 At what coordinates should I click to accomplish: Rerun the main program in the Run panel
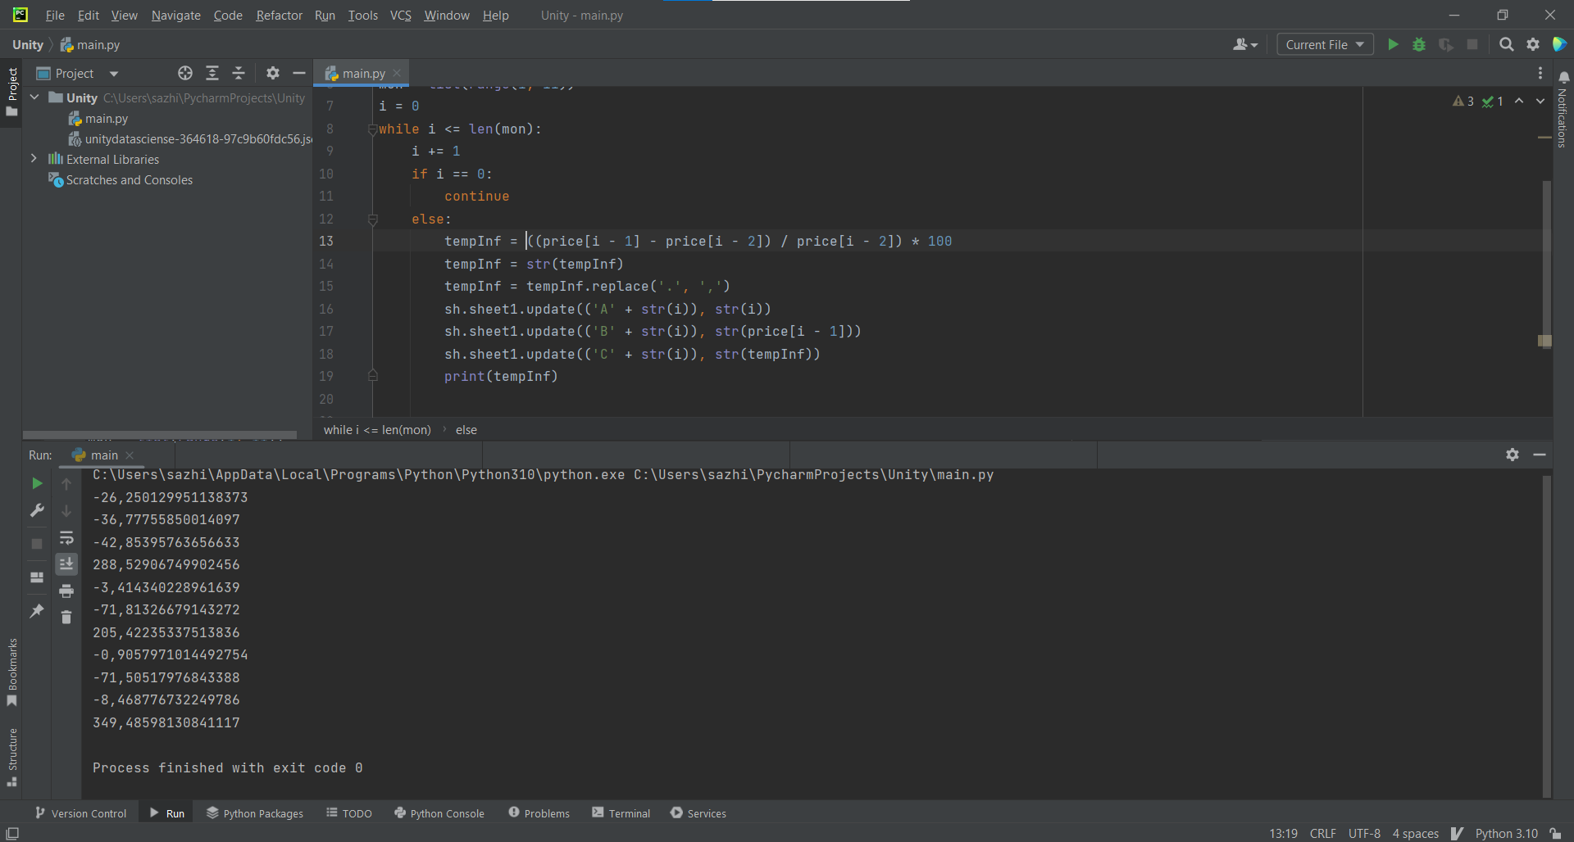click(x=36, y=483)
